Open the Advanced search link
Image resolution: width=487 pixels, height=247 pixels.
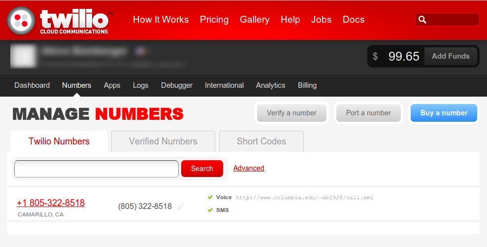coord(249,168)
